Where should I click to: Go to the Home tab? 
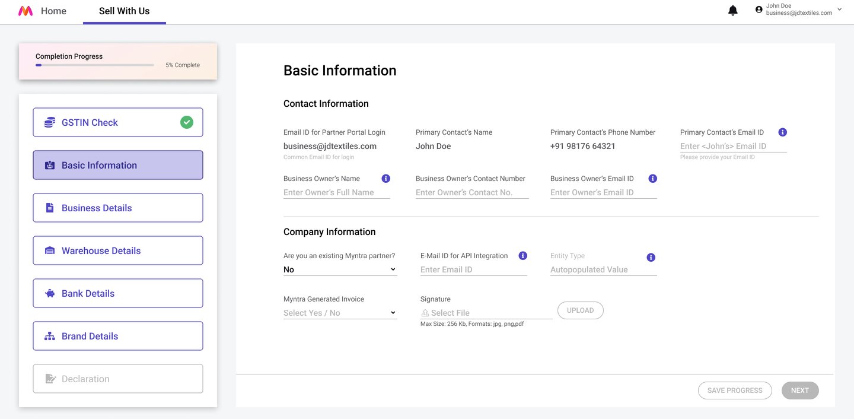point(53,11)
